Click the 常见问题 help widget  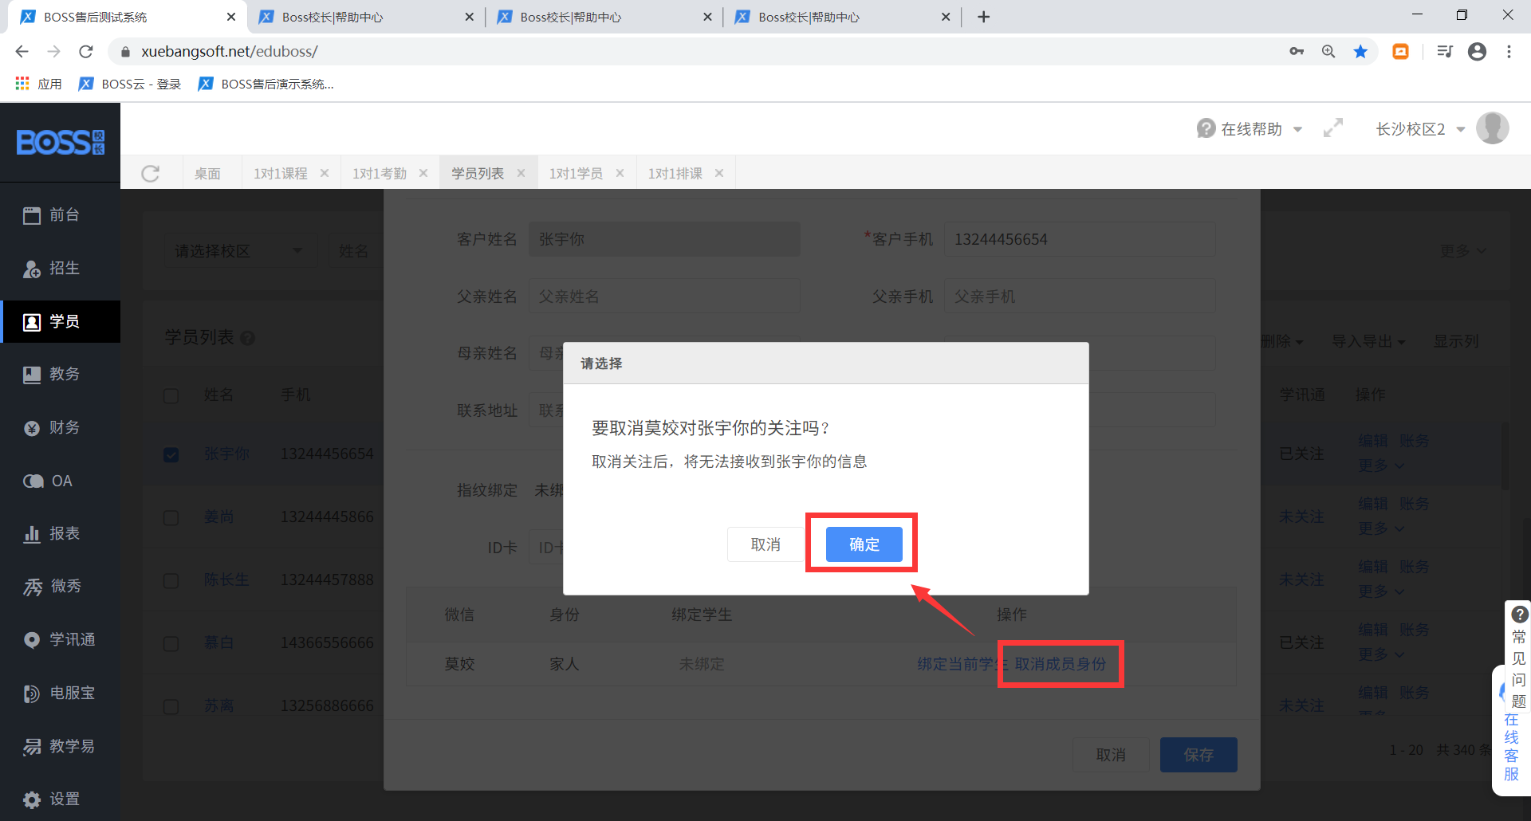coord(1518,657)
